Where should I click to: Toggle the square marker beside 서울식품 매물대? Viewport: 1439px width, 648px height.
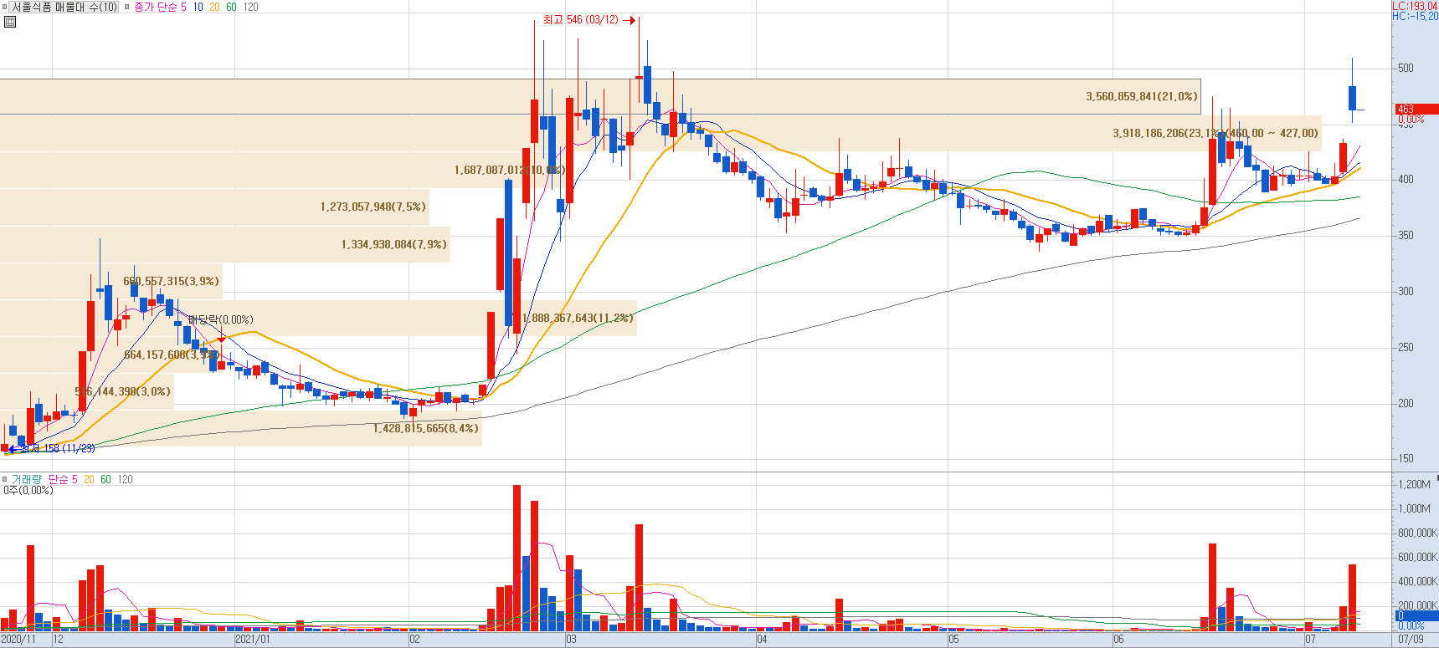4,7
